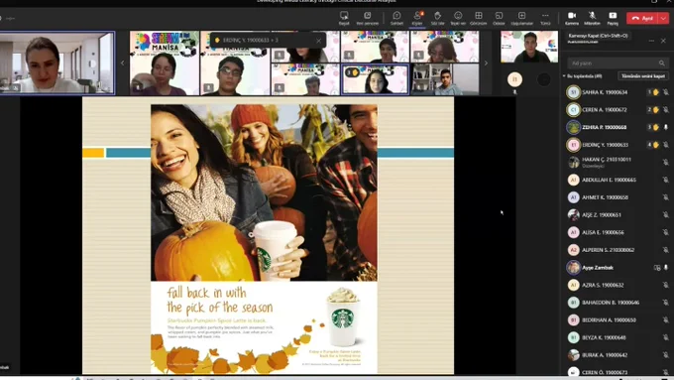Select participant SAHRA K. 19000634
Image resolution: width=674 pixels, height=380 pixels.
[x=617, y=92]
